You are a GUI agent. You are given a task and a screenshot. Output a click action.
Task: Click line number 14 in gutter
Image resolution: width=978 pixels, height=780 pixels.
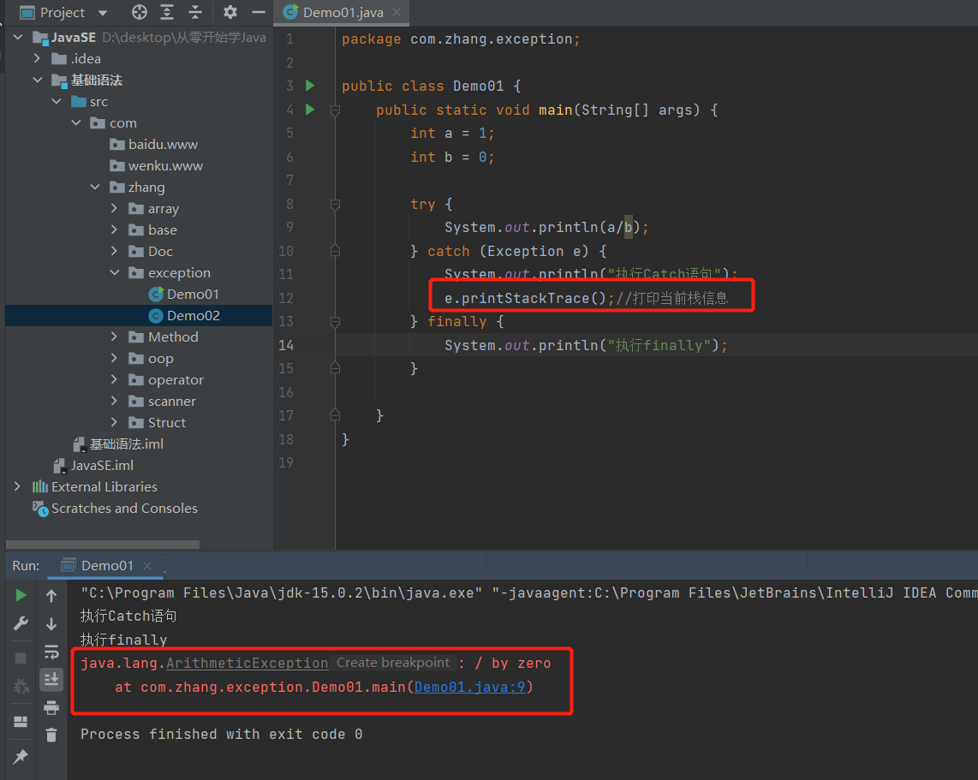(286, 345)
